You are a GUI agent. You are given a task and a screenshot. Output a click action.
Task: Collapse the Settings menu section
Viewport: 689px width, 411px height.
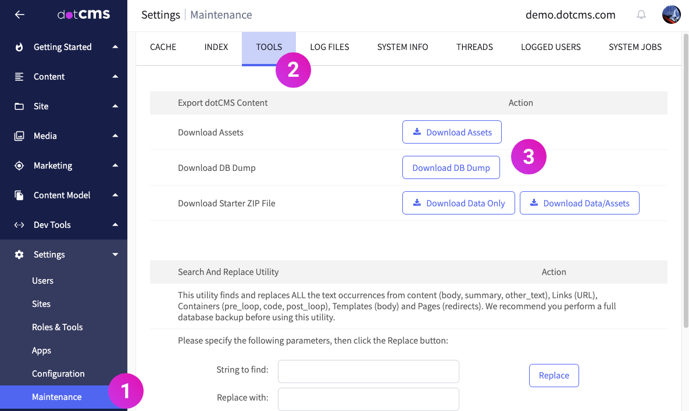click(115, 255)
